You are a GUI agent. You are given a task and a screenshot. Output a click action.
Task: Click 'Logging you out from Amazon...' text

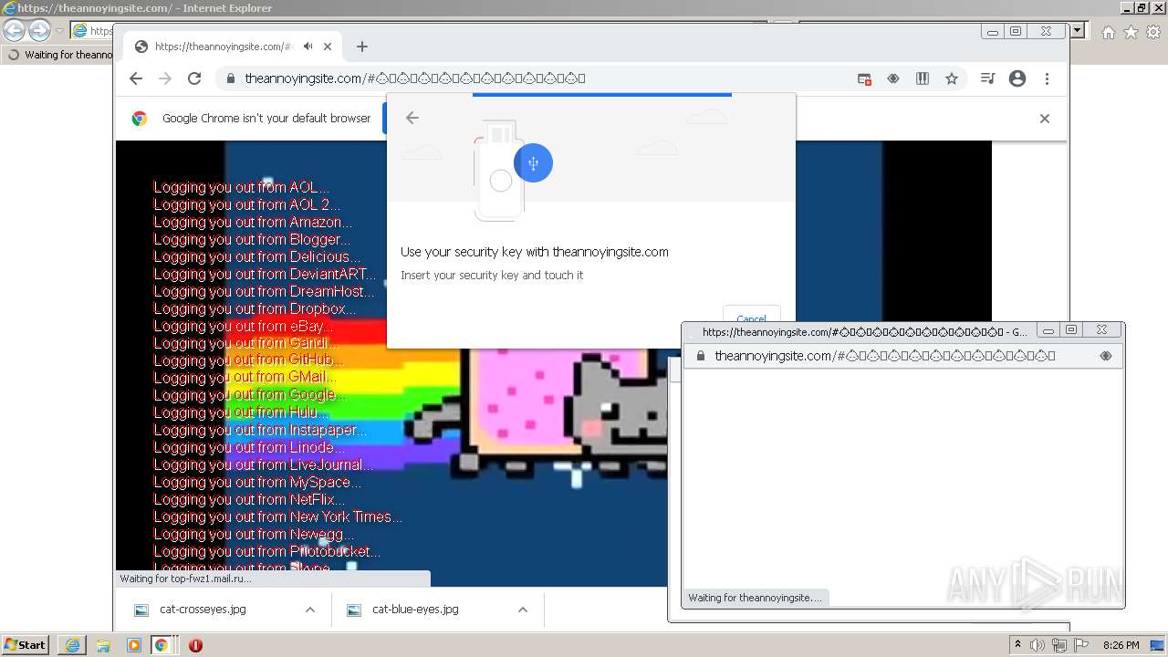coord(253,222)
